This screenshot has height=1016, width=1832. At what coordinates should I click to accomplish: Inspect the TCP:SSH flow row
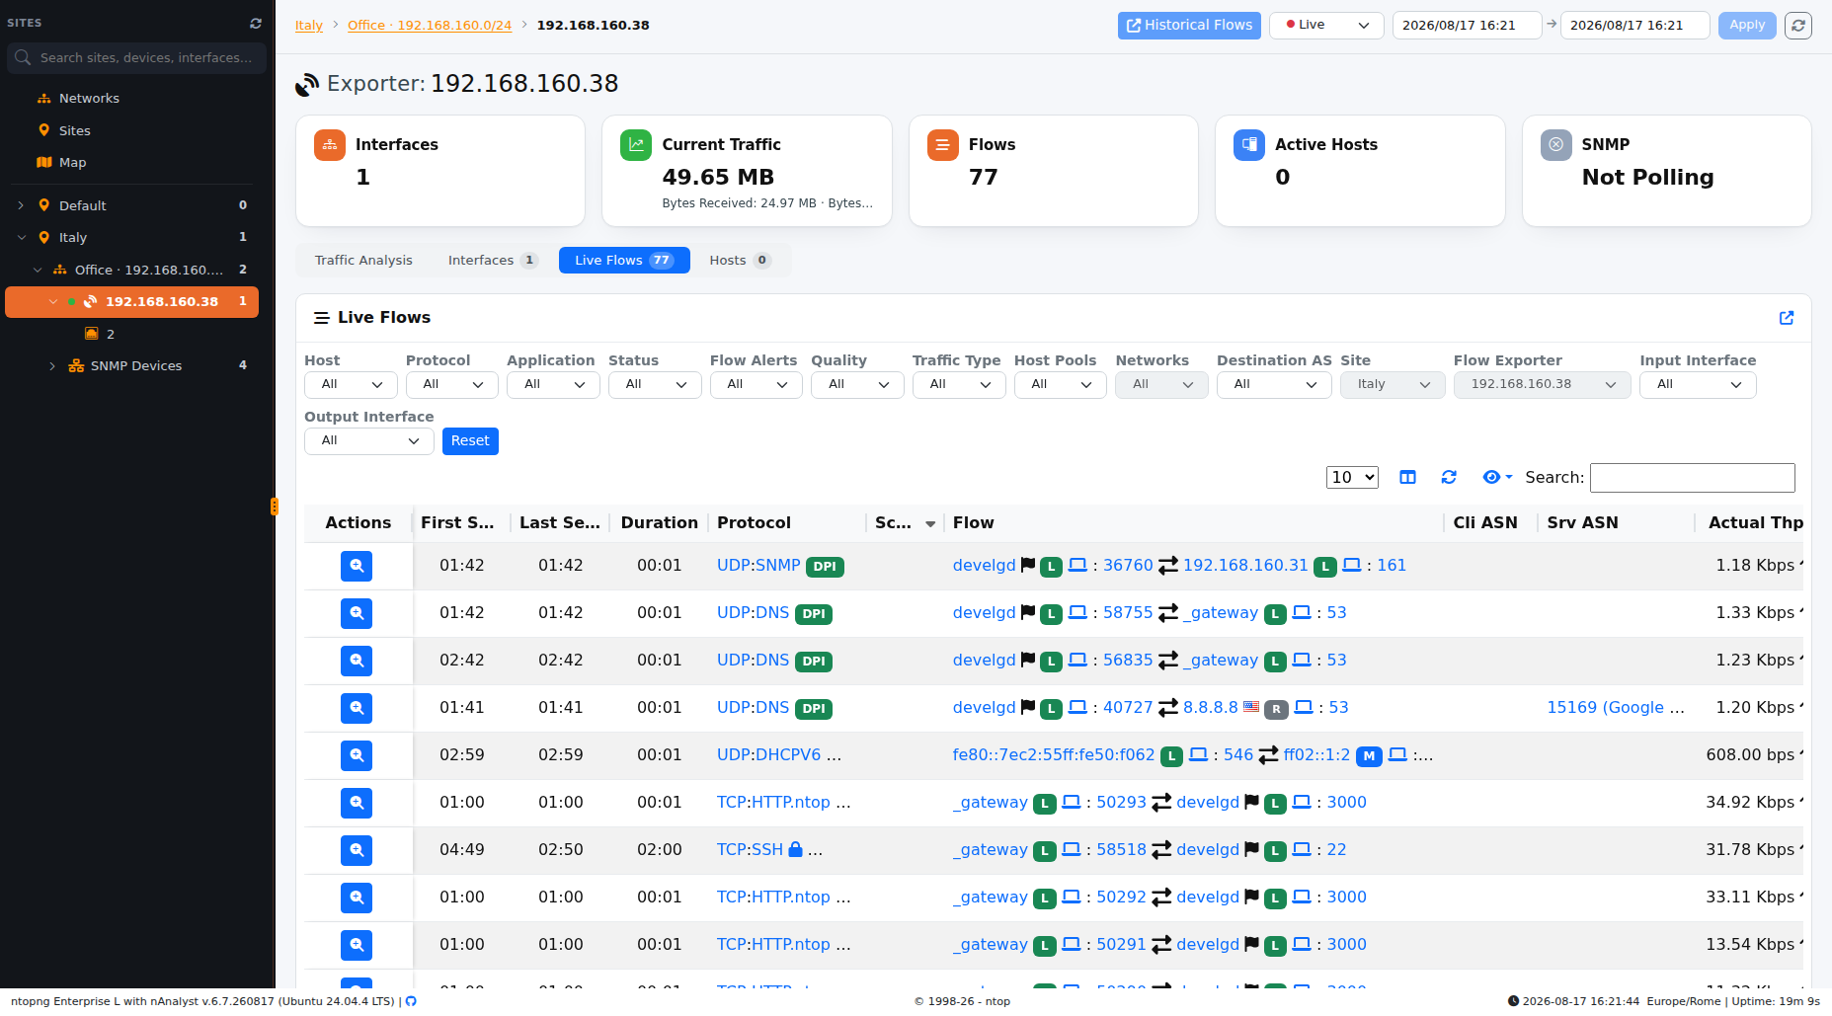coord(357,850)
